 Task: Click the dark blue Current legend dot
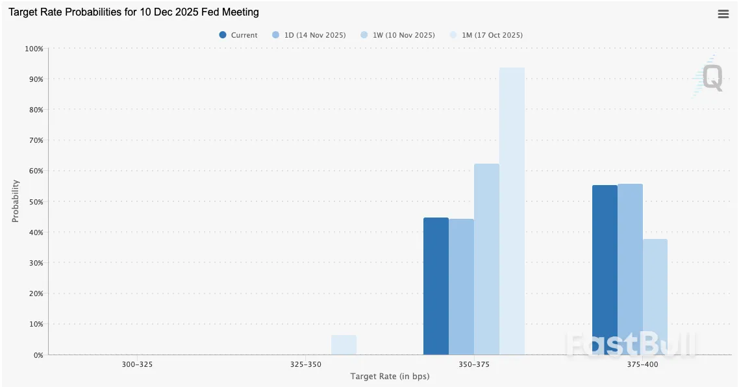(x=223, y=35)
